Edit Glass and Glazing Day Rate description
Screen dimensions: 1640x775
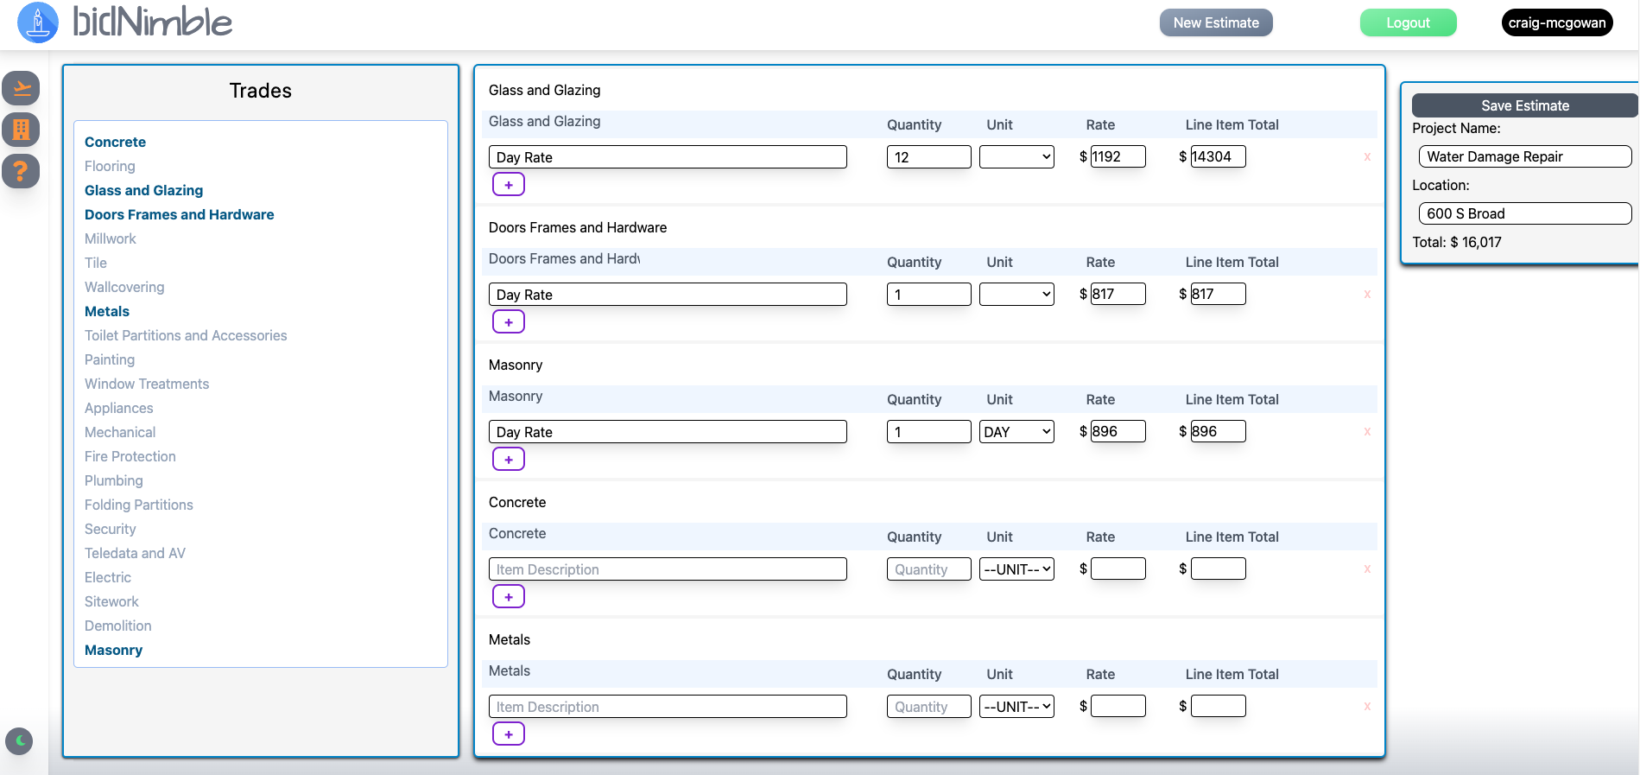click(x=668, y=157)
